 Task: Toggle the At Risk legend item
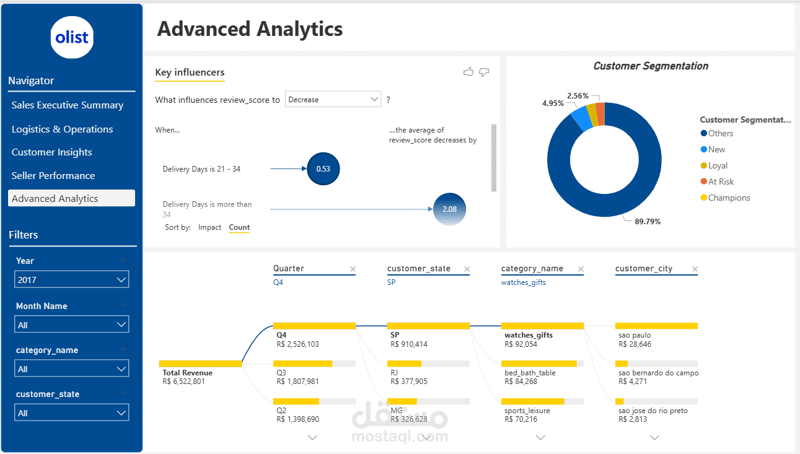[721, 181]
